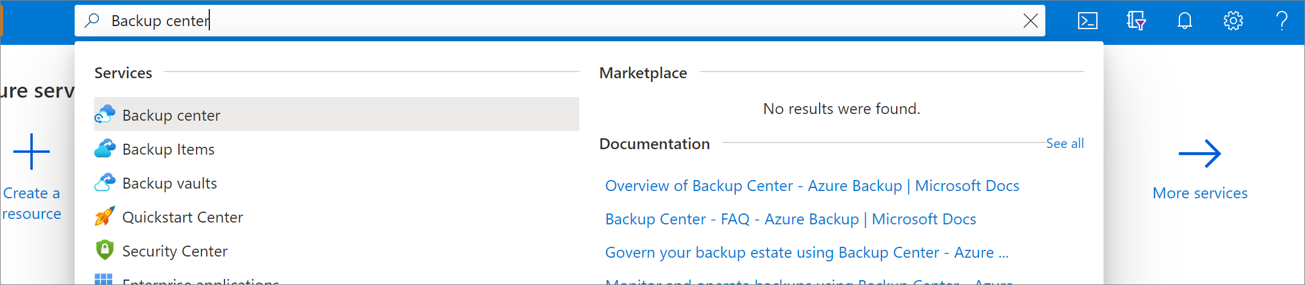1305x285 pixels.
Task: Clear the search box with the X
Action: tap(1030, 21)
